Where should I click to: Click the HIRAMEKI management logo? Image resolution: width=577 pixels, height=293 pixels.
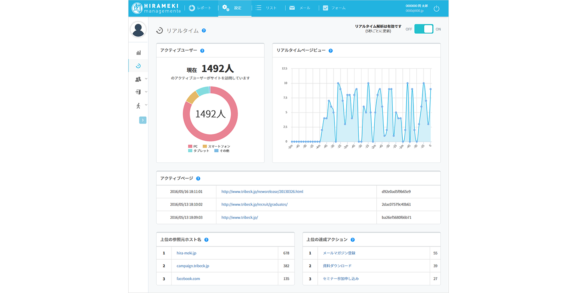[156, 8]
